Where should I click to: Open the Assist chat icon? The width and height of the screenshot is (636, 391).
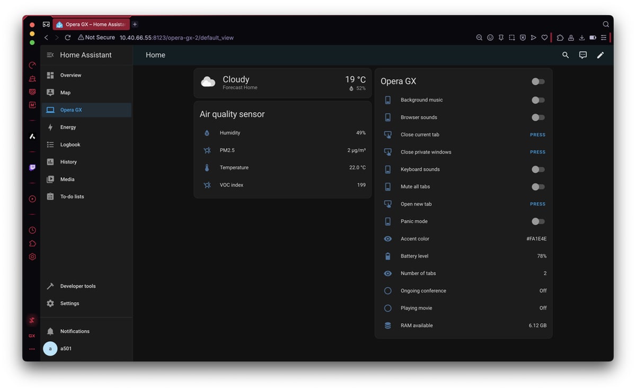(x=583, y=55)
